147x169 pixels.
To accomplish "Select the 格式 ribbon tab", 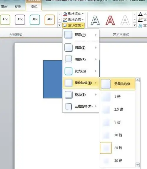I will pos(34,6).
